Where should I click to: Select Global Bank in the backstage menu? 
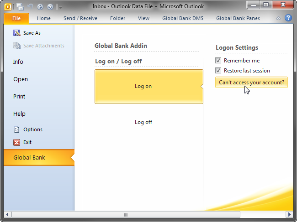(x=39, y=157)
